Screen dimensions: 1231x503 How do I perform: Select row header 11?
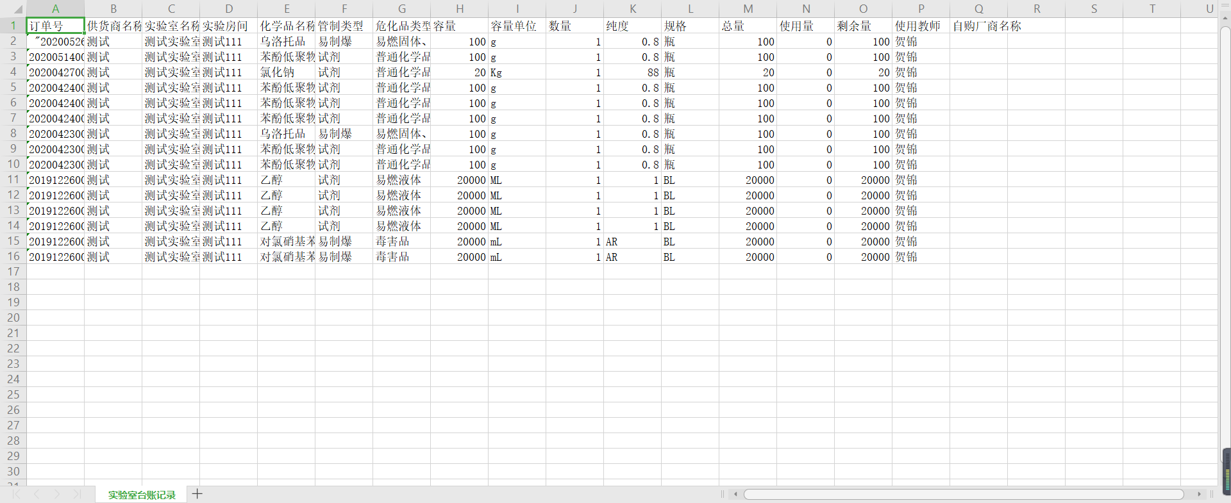(x=13, y=179)
